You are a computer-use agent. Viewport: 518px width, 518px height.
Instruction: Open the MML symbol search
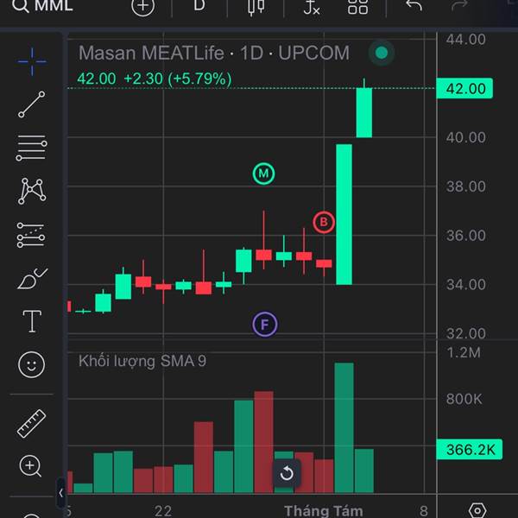[42, 6]
